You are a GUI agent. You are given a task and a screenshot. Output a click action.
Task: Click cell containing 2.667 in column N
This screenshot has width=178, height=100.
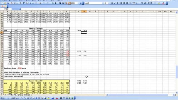point(84,51)
